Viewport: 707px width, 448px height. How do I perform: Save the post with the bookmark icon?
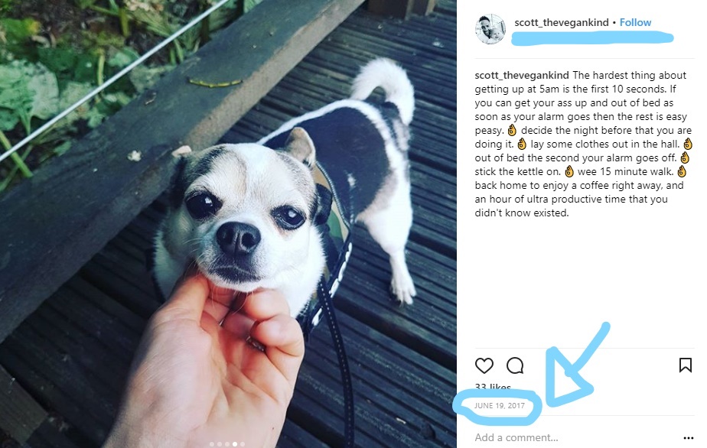point(686,365)
